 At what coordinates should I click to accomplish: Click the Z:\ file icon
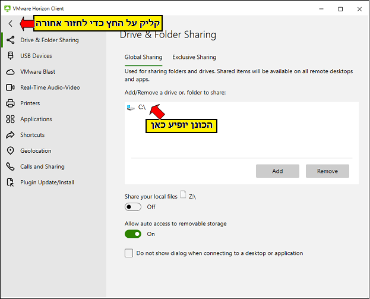point(183,194)
